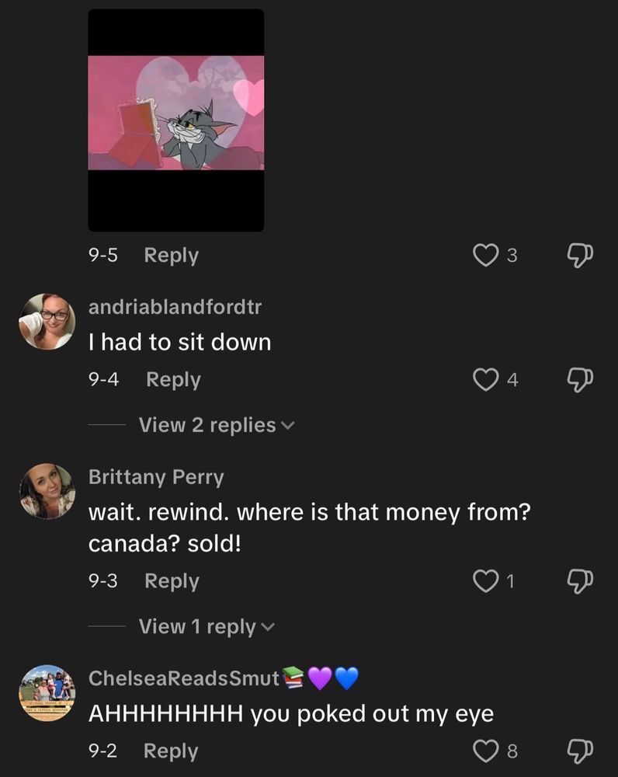Open ChelseaReadsSmut's profile avatar
Viewport: 618px width, 777px height.
point(47,693)
